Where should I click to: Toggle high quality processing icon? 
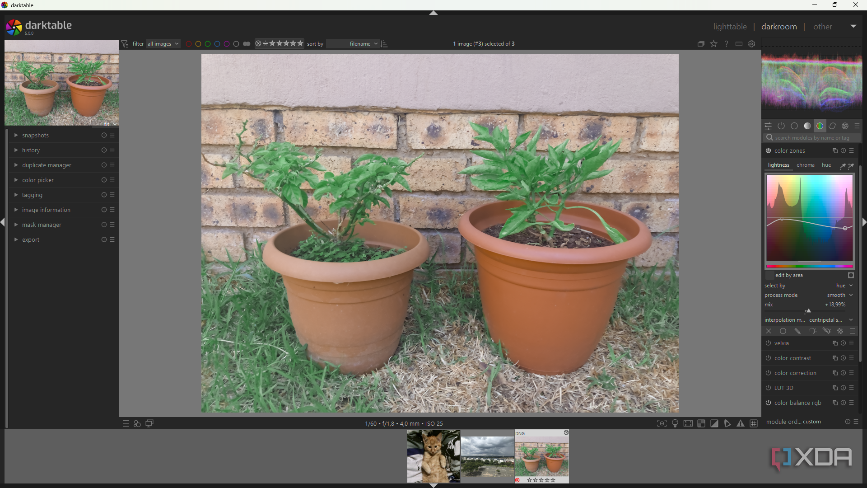coord(688,423)
